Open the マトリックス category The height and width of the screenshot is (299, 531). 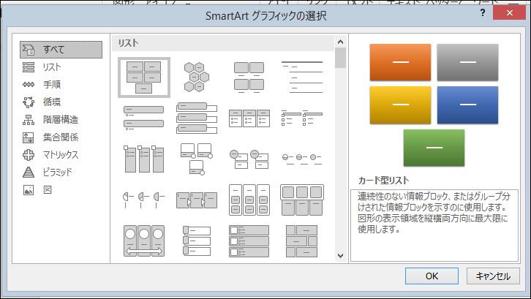tap(61, 155)
